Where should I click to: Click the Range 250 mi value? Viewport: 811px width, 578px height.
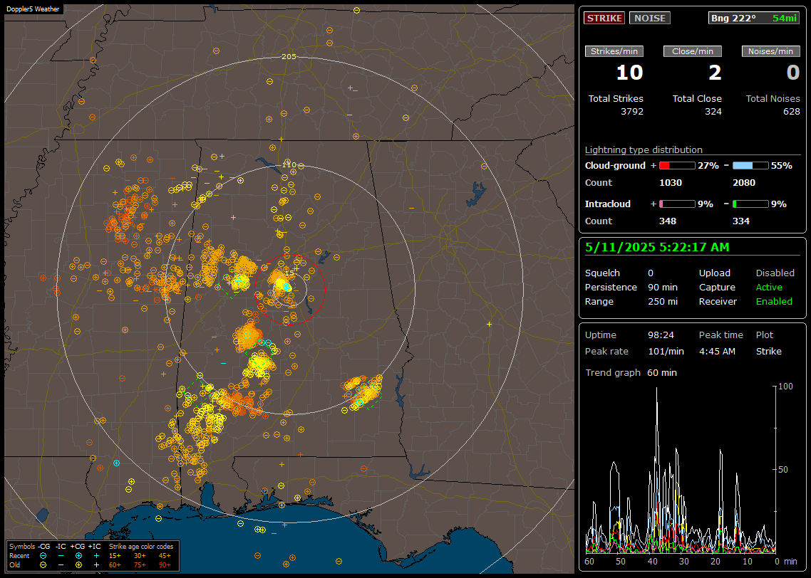point(663,302)
